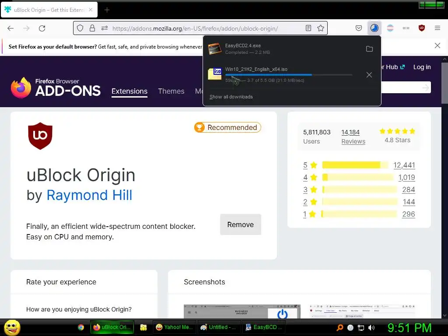Open containing folder for EasyBCD2.4.exe
The image size is (448, 336).
(369, 49)
